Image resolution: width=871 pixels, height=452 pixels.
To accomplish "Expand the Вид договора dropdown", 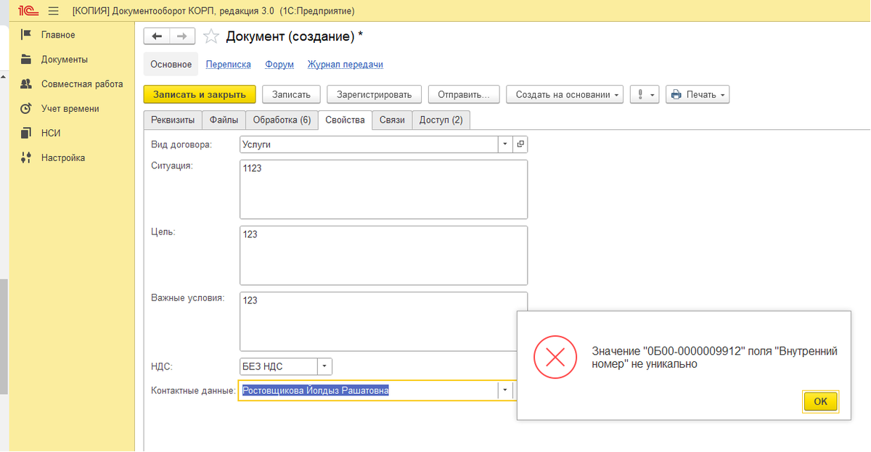I will coord(505,144).
